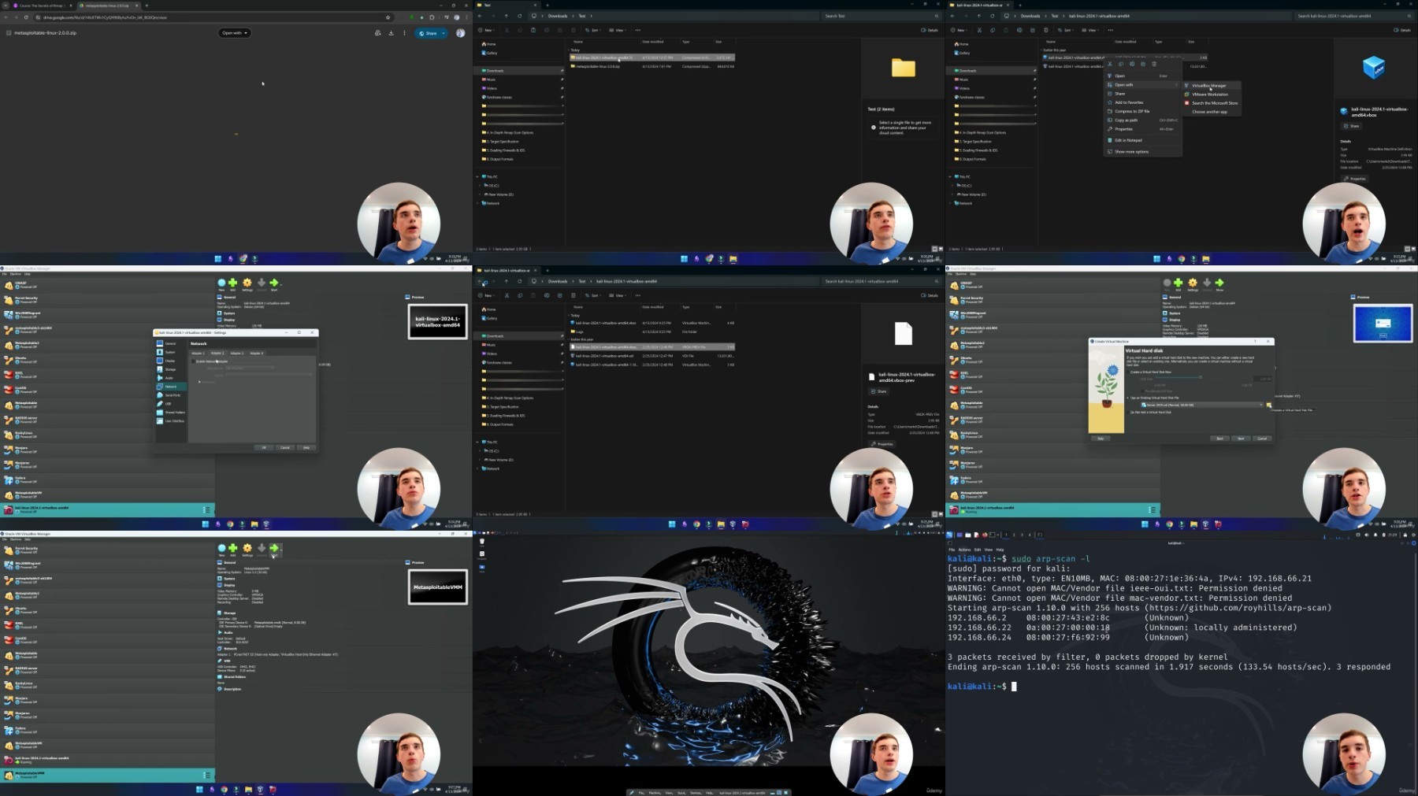This screenshot has height=796, width=1418.
Task: Select Serial Ports in the Settings dialog sidebar
Action: (x=170, y=395)
